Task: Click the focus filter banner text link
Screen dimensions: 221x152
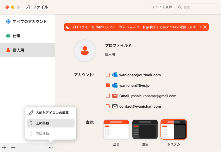Action: click(x=134, y=27)
